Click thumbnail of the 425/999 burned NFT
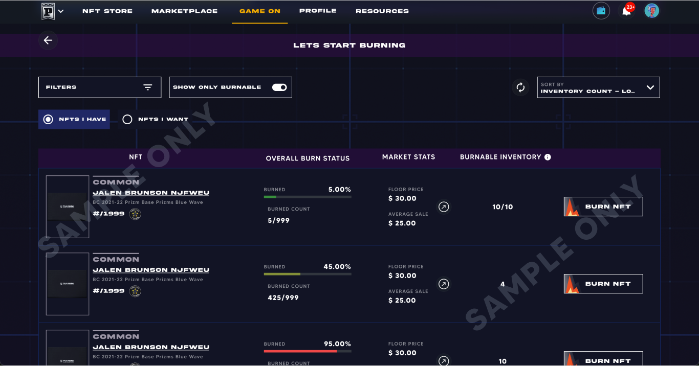Screen dimensions: 699x366 pos(68,284)
